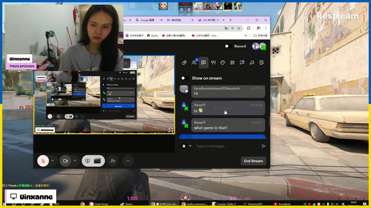Select Soap11's what game is that message
The width and height of the screenshot is (371, 208).
[x=228, y=125]
